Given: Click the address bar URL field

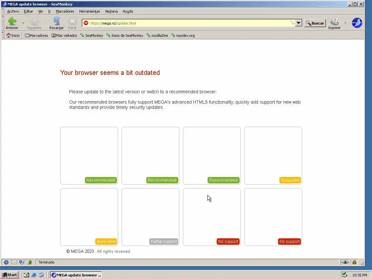Looking at the screenshot, I should [x=190, y=23].
